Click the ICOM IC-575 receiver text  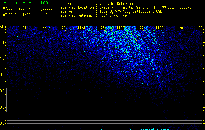[131, 11]
